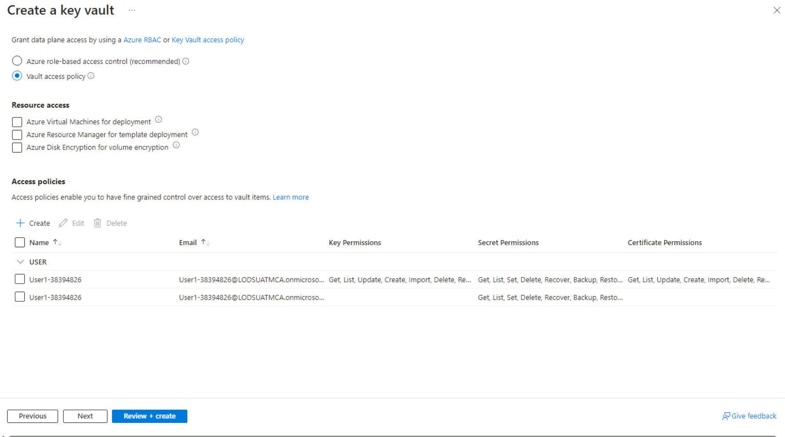Open the ellipsis menu next to the page title
Viewport: 785px width, 437px height.
131,10
